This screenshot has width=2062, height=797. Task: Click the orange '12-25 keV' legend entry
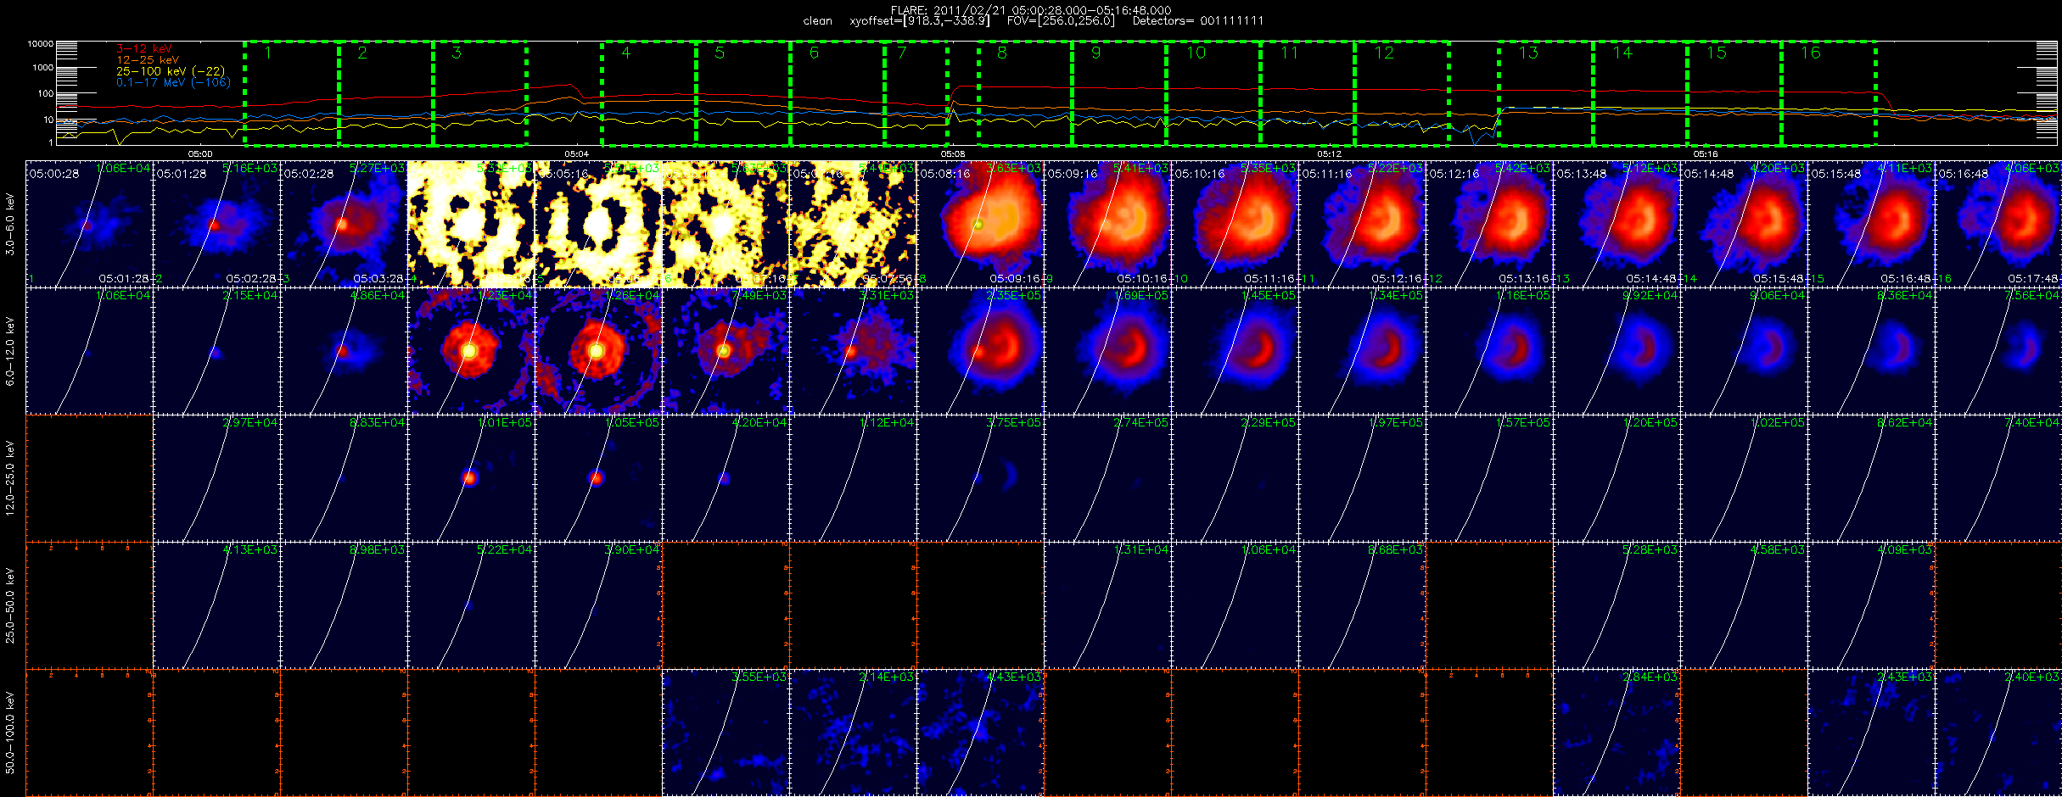[148, 60]
